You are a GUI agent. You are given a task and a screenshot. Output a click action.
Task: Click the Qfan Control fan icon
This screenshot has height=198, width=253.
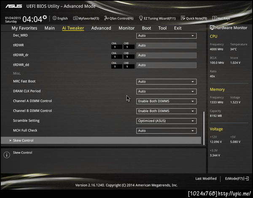click(x=106, y=18)
